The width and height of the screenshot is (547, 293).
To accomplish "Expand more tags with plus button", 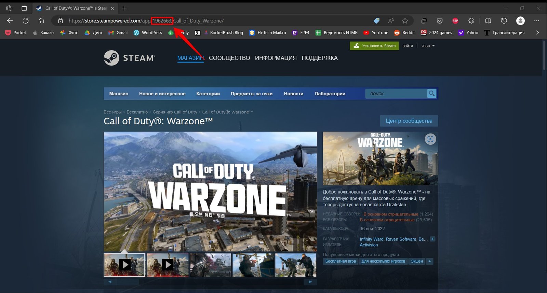I will click(x=430, y=261).
